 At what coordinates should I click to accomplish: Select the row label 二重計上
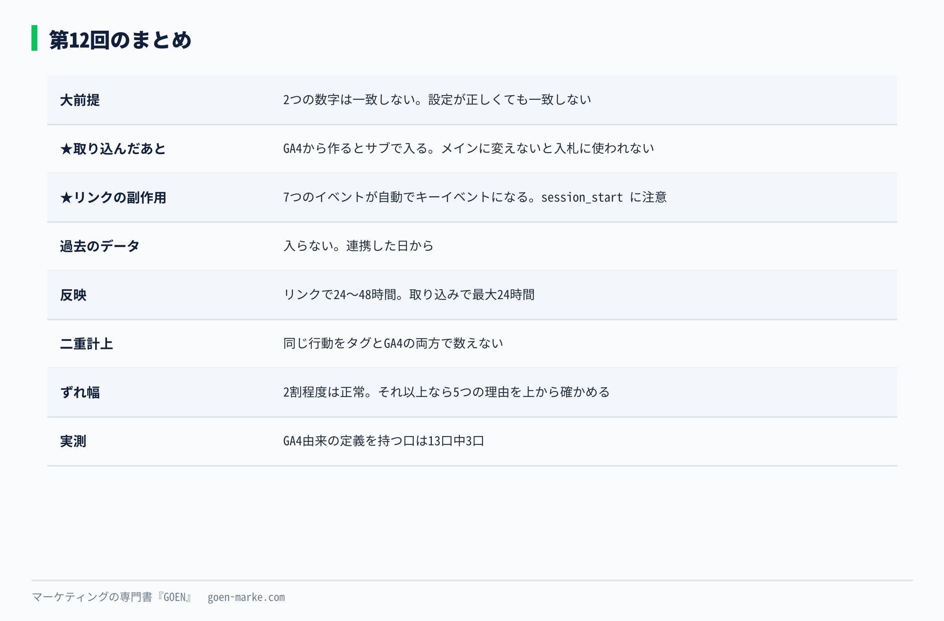pyautogui.click(x=87, y=344)
